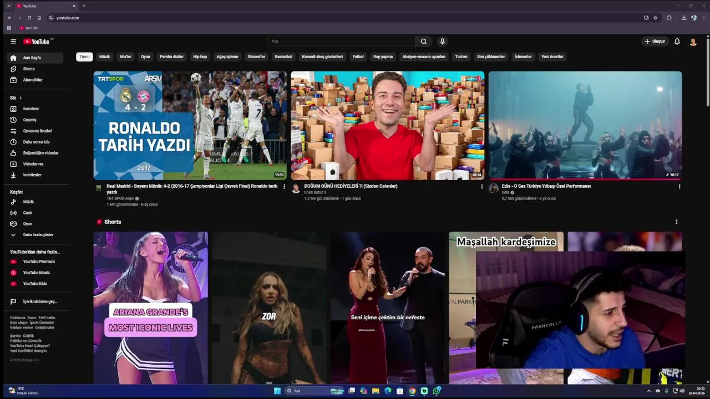
Task: Open the hamburger guide menu icon
Action: pos(13,42)
